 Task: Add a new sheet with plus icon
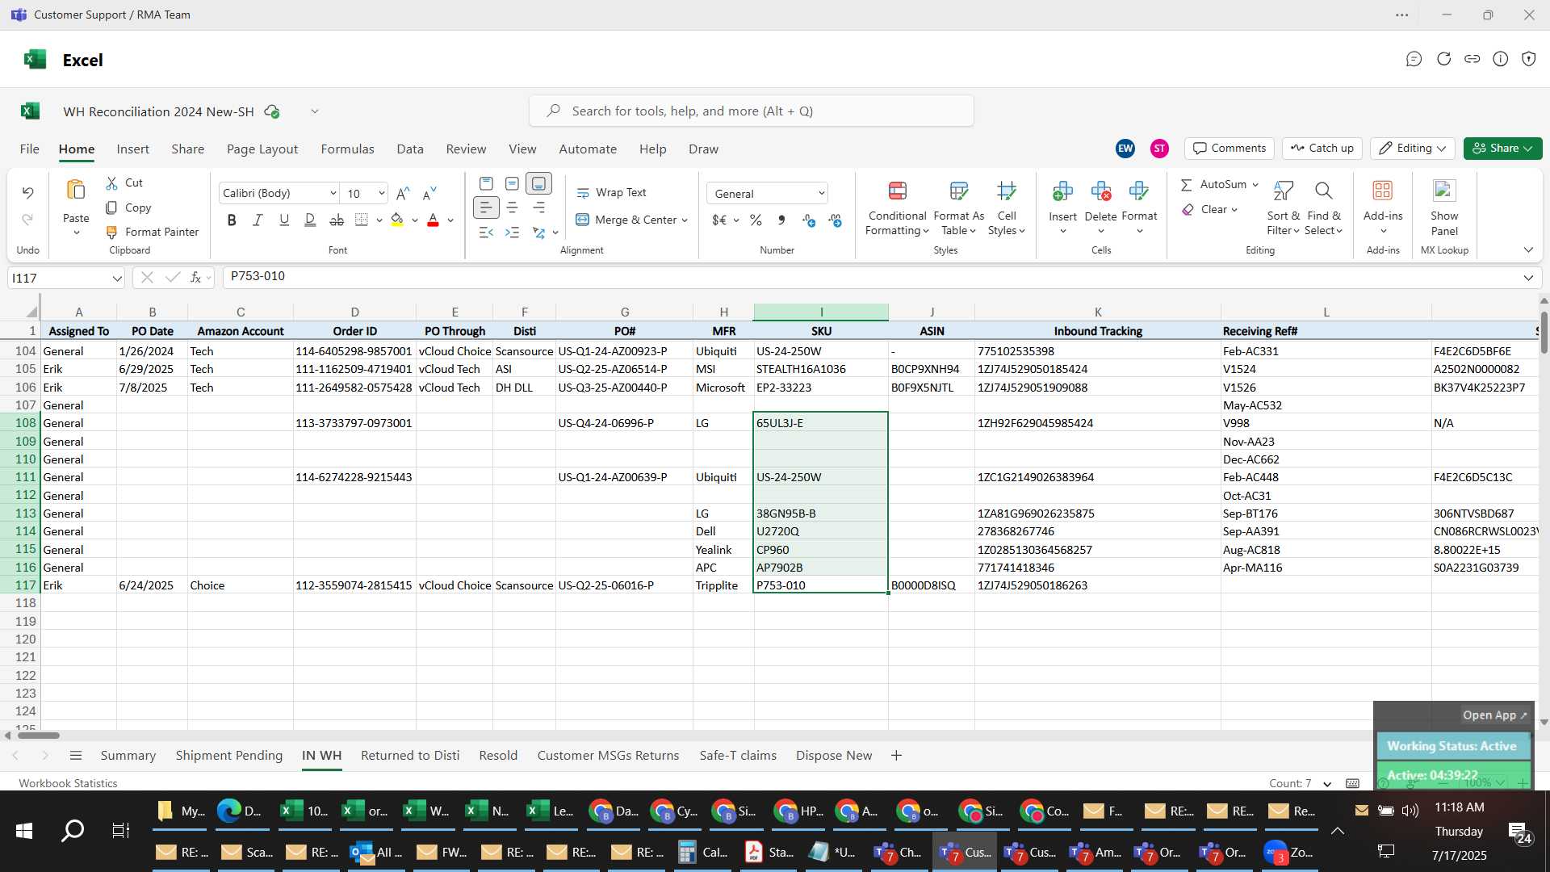896,755
